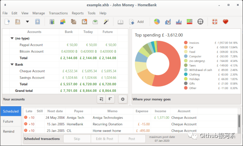
Task: Click the New file toolbar icon
Action: 7,22
